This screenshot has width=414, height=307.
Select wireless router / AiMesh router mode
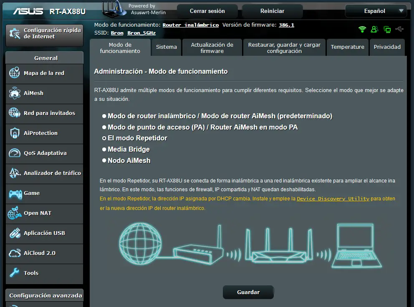point(104,116)
